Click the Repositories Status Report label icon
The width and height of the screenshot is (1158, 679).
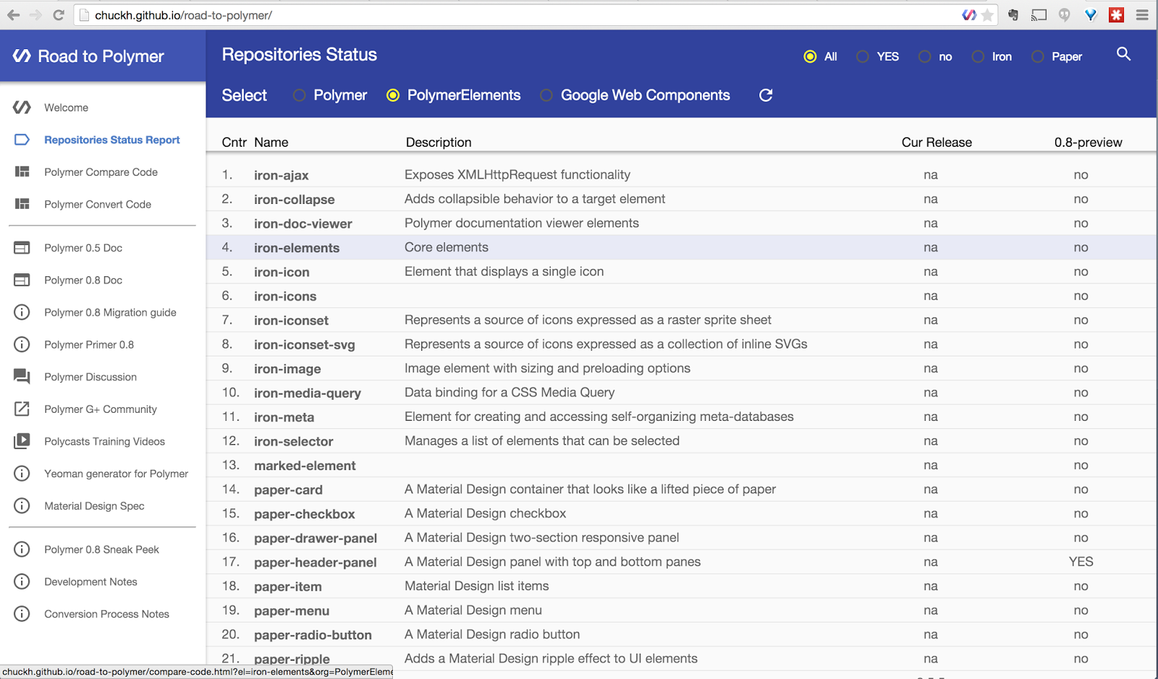point(22,140)
